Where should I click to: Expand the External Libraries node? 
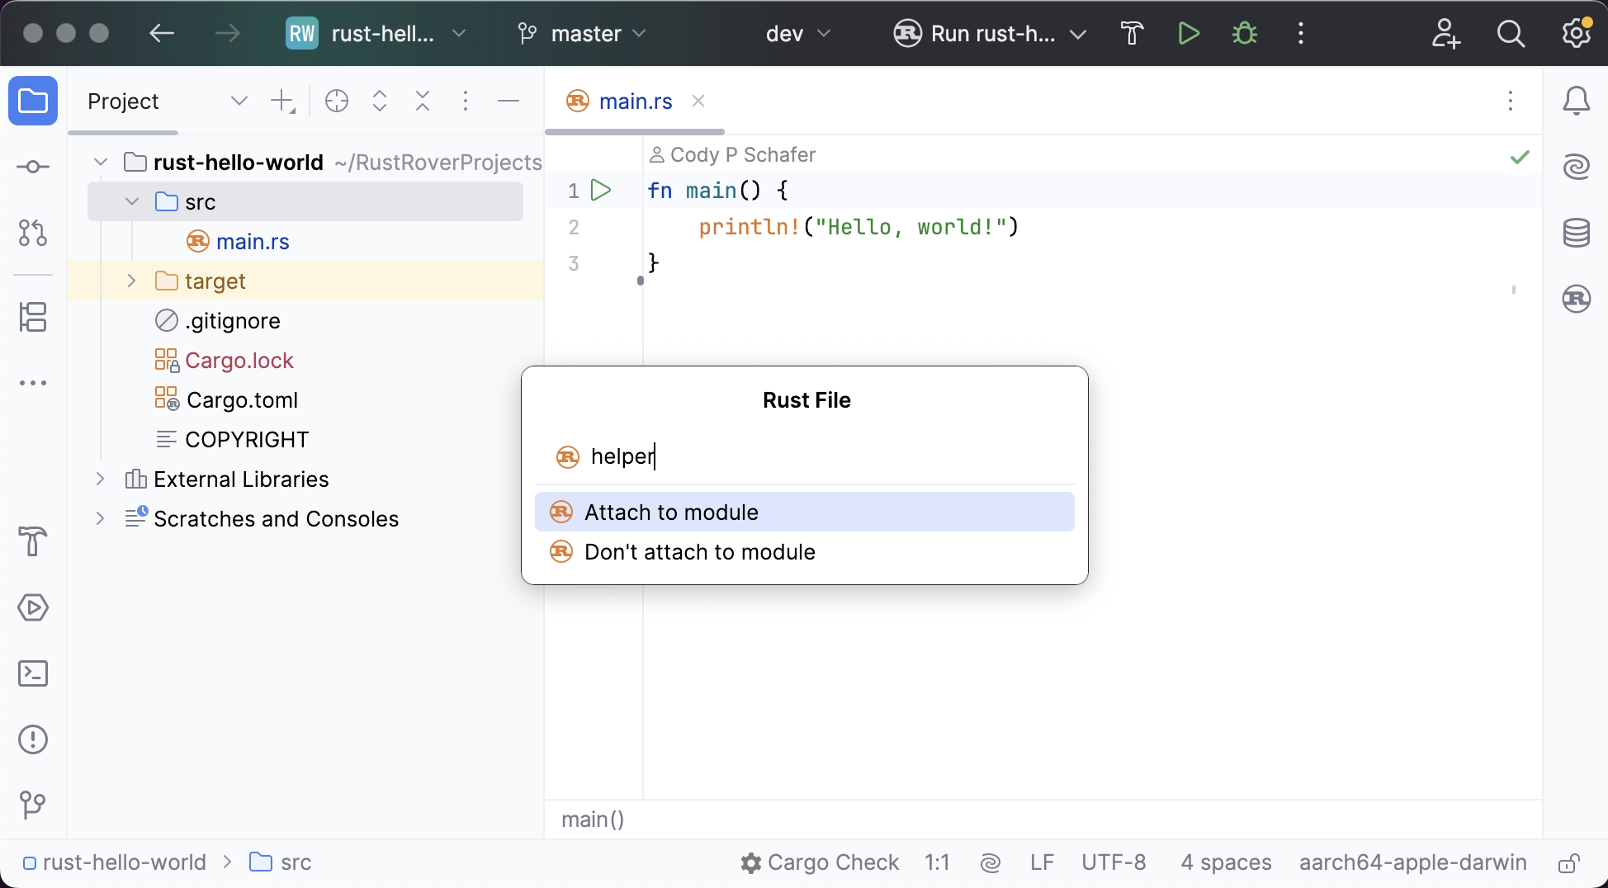click(101, 479)
